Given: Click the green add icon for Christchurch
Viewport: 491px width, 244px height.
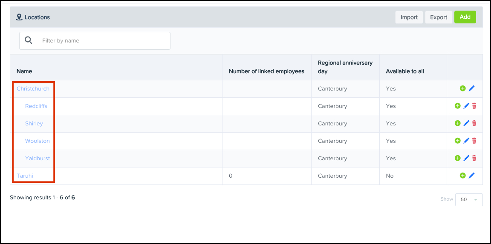Looking at the screenshot, I should pyautogui.click(x=462, y=88).
